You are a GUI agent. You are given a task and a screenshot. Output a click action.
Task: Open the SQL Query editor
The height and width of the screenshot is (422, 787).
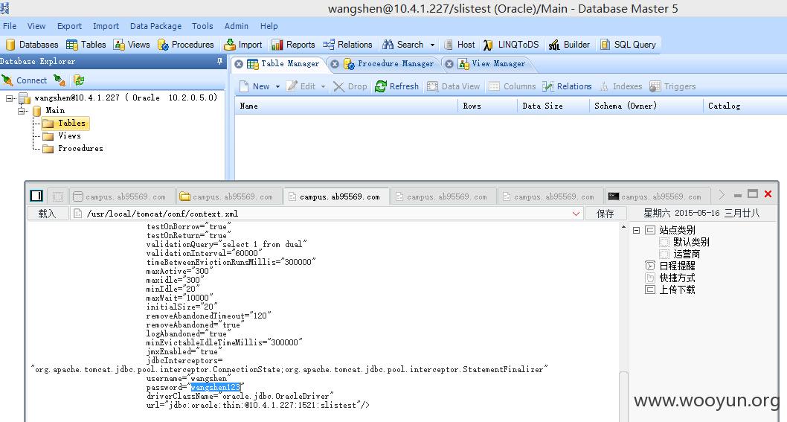click(x=628, y=45)
